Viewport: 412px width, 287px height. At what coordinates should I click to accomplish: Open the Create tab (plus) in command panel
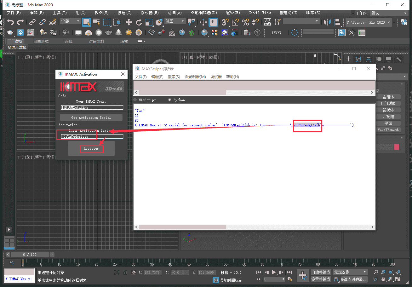(x=348, y=59)
